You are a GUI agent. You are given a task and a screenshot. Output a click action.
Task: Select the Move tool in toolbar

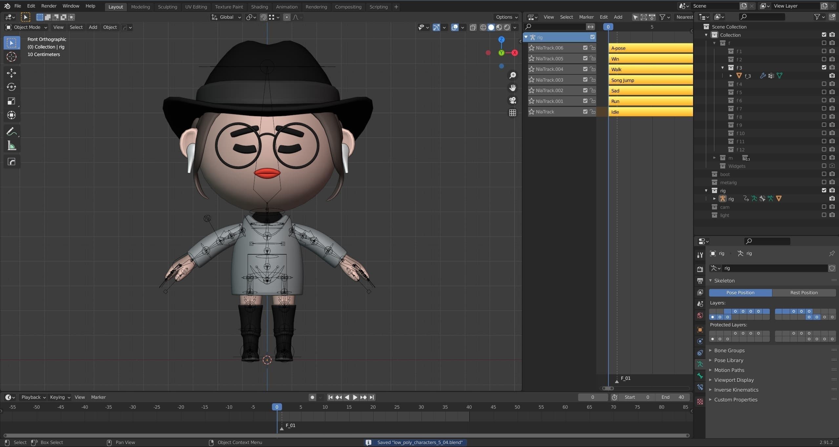(x=11, y=73)
